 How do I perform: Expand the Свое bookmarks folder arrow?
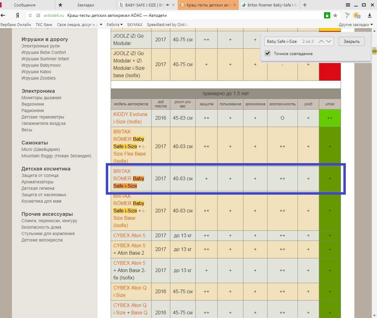[x=101, y=24]
